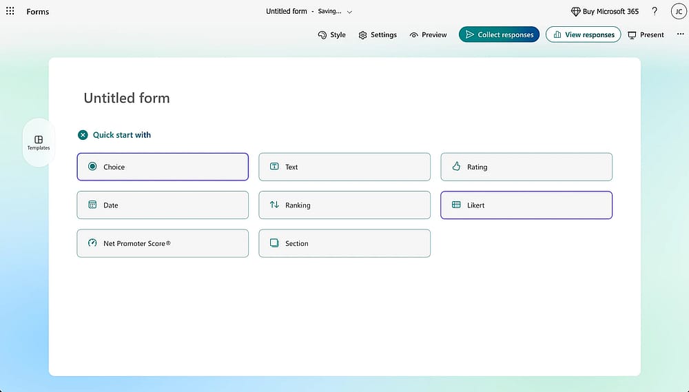Open the Templates side panel
689x392 pixels.
(39, 143)
